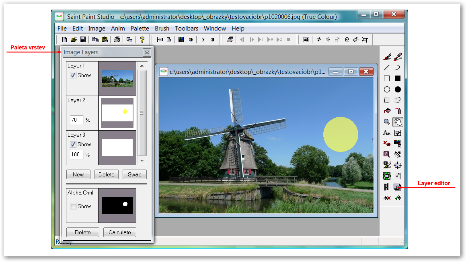Viewport: 466px width, 262px height.
Task: Select the Paintbrush tool
Action: pyautogui.click(x=387, y=56)
